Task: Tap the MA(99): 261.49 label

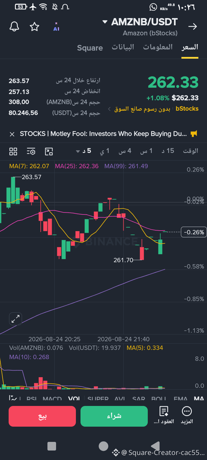Action: (x=126, y=166)
